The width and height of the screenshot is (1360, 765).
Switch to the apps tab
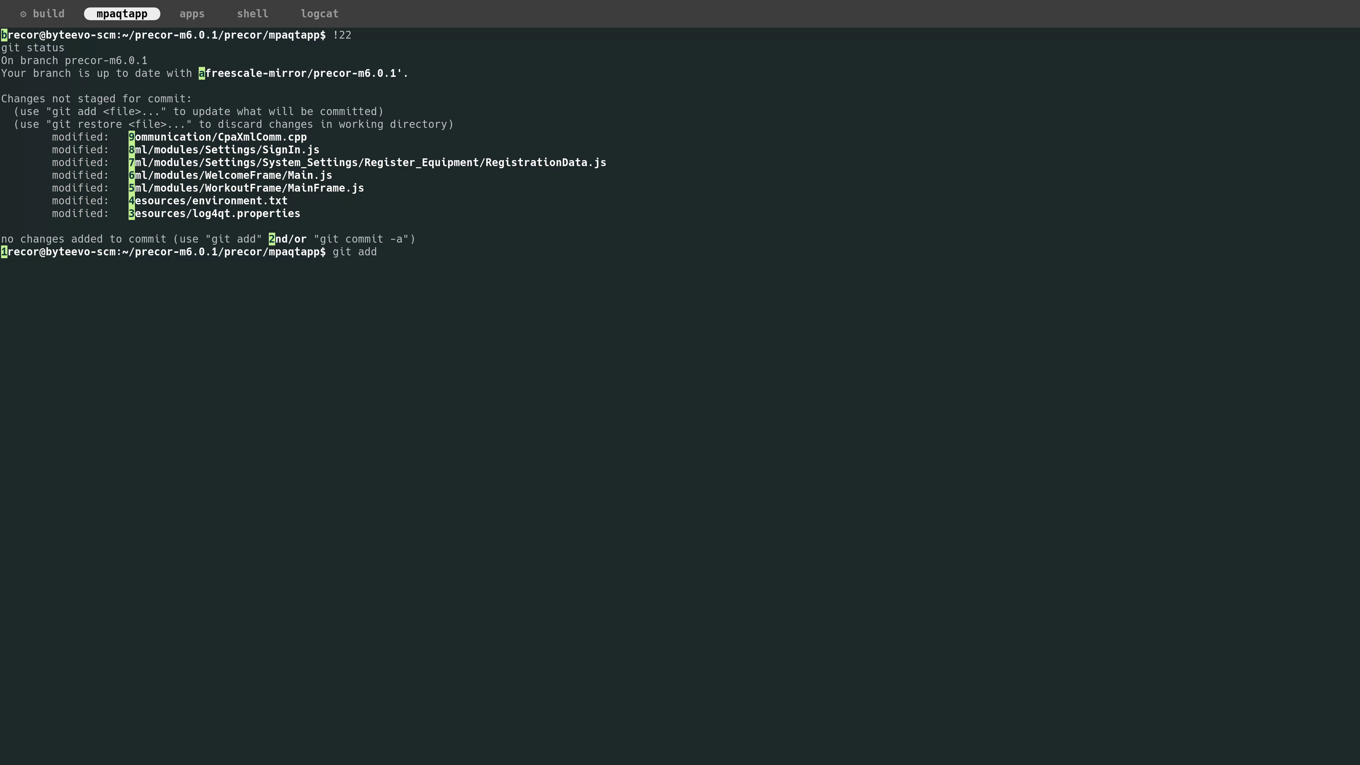[x=192, y=14]
